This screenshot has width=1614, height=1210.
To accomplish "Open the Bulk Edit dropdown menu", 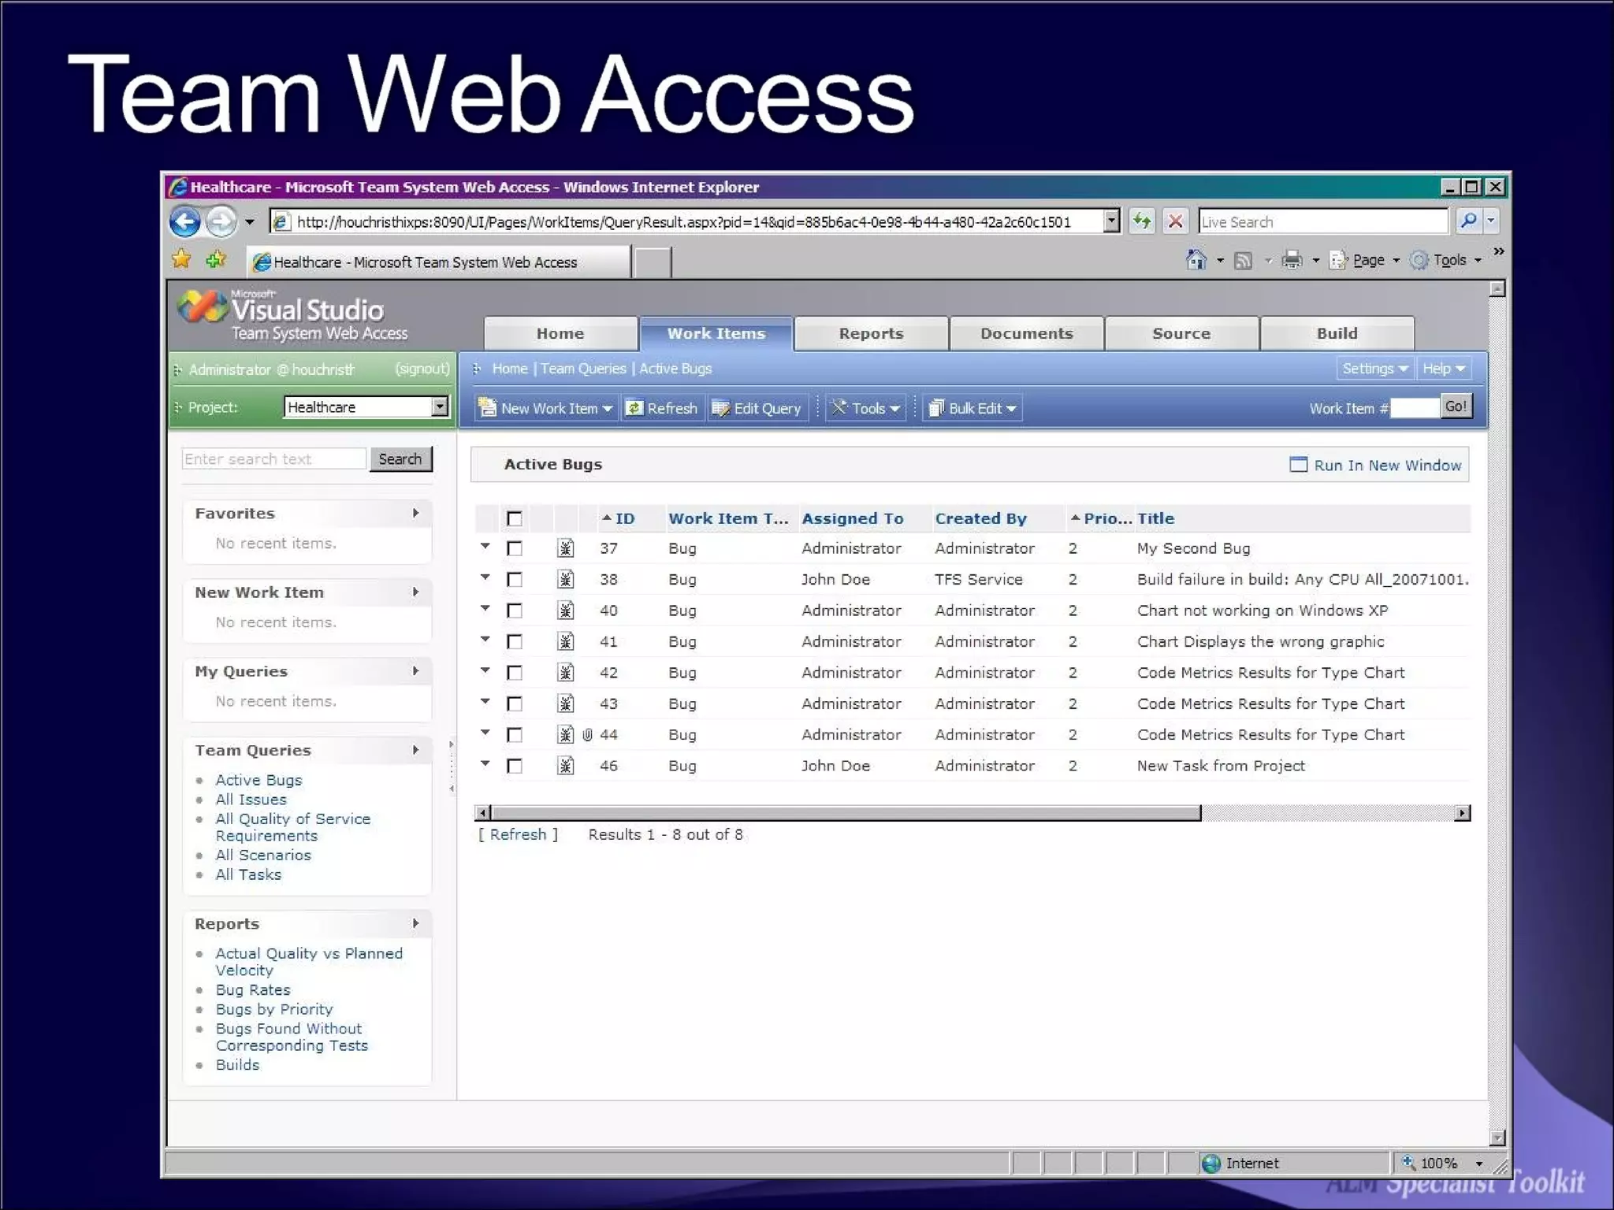I will pos(1011,409).
